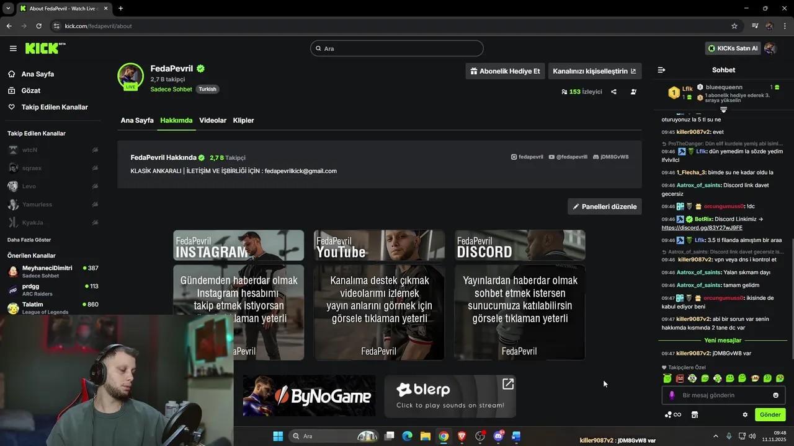Open the ByNoGame banner
The height and width of the screenshot is (446, 794).
point(309,396)
